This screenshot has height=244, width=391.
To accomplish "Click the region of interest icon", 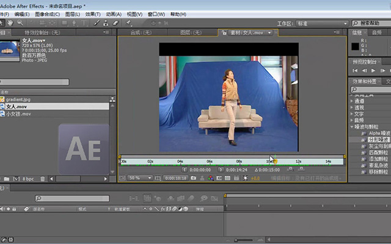I will [219, 178].
